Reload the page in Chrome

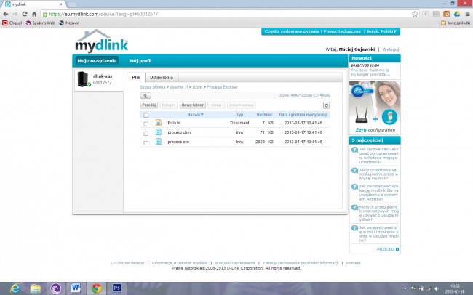tap(25, 14)
